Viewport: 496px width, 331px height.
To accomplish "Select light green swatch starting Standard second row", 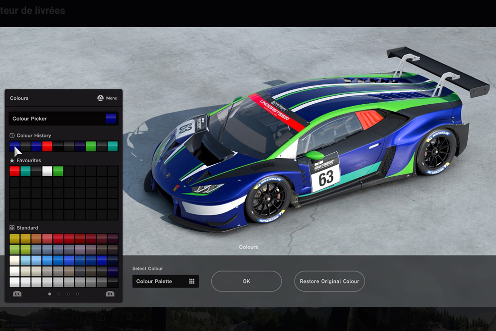I will click(14, 249).
